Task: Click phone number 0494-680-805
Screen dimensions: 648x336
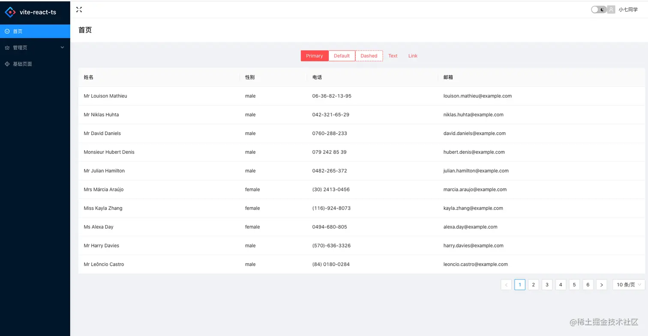Action: (330, 227)
